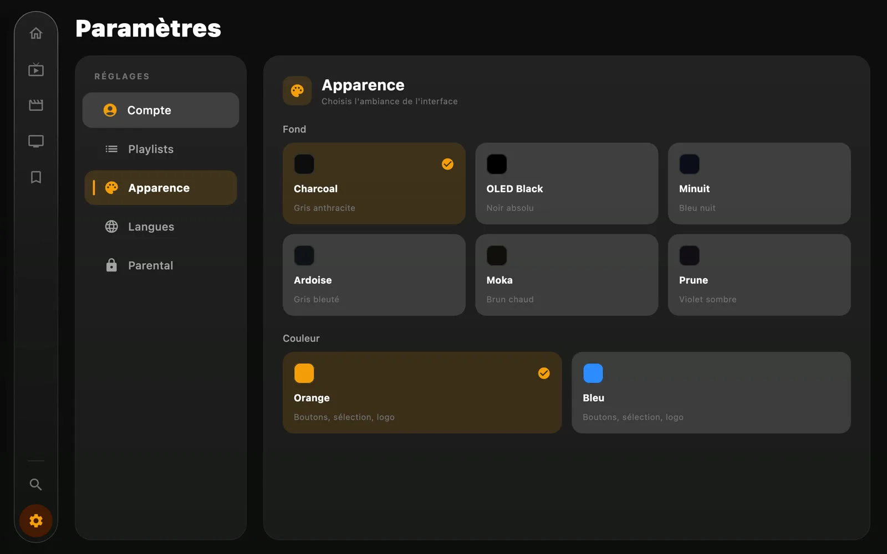Pick the Bleu accent color card
The image size is (887, 554).
[711, 393]
